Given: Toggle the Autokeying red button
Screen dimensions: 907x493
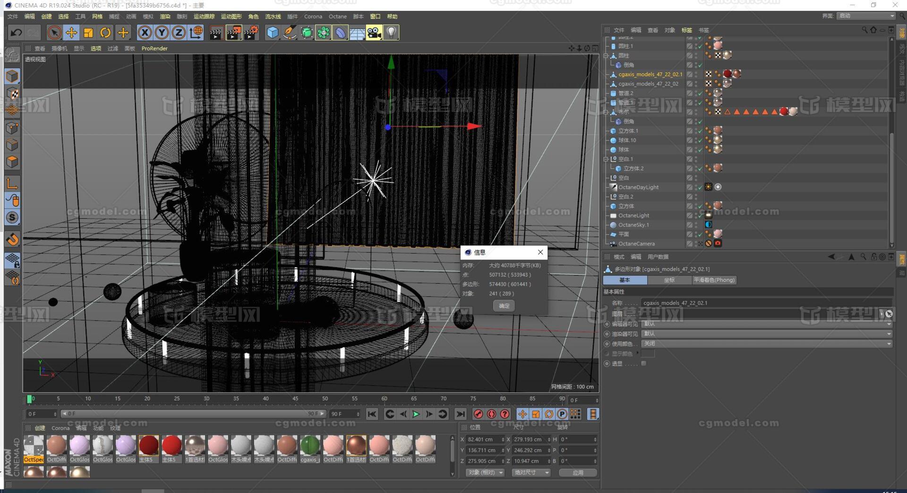Looking at the screenshot, I should point(491,414).
